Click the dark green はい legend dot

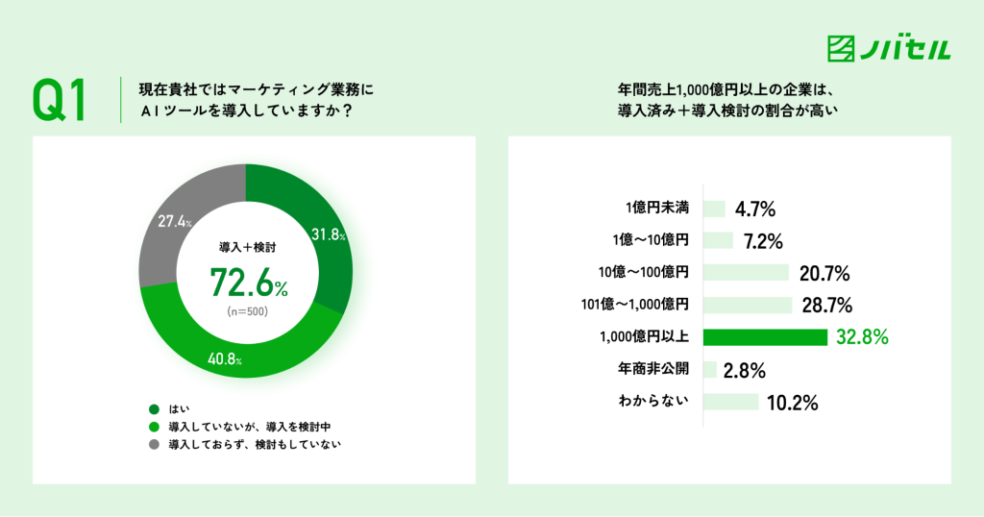[154, 409]
